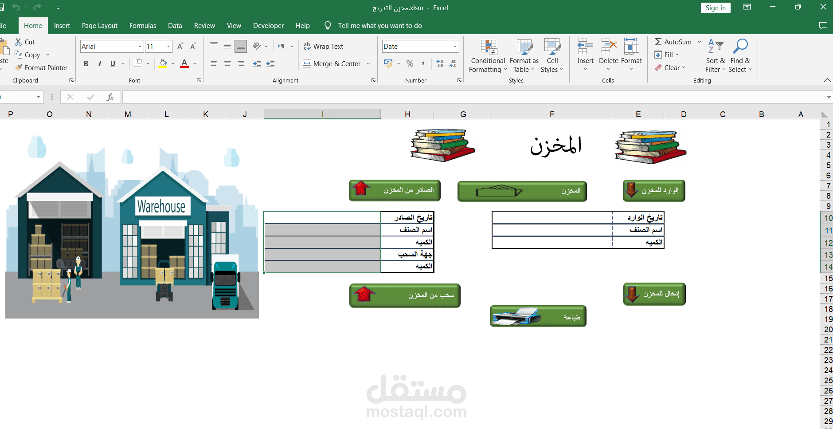
Task: Open the Developer tab
Action: pos(268,26)
